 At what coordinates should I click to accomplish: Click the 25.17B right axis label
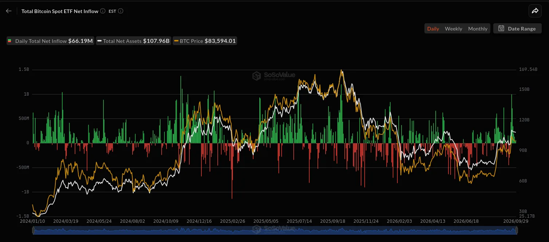pyautogui.click(x=527, y=216)
